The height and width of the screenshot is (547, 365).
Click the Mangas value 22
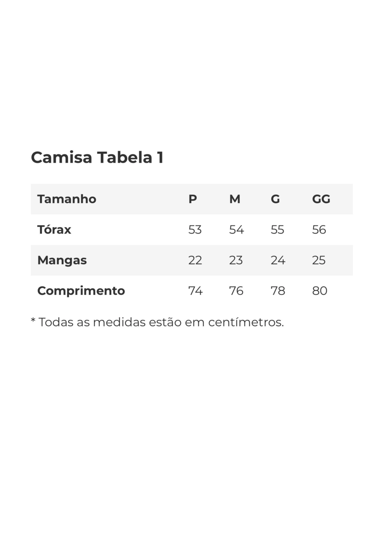coord(195,260)
